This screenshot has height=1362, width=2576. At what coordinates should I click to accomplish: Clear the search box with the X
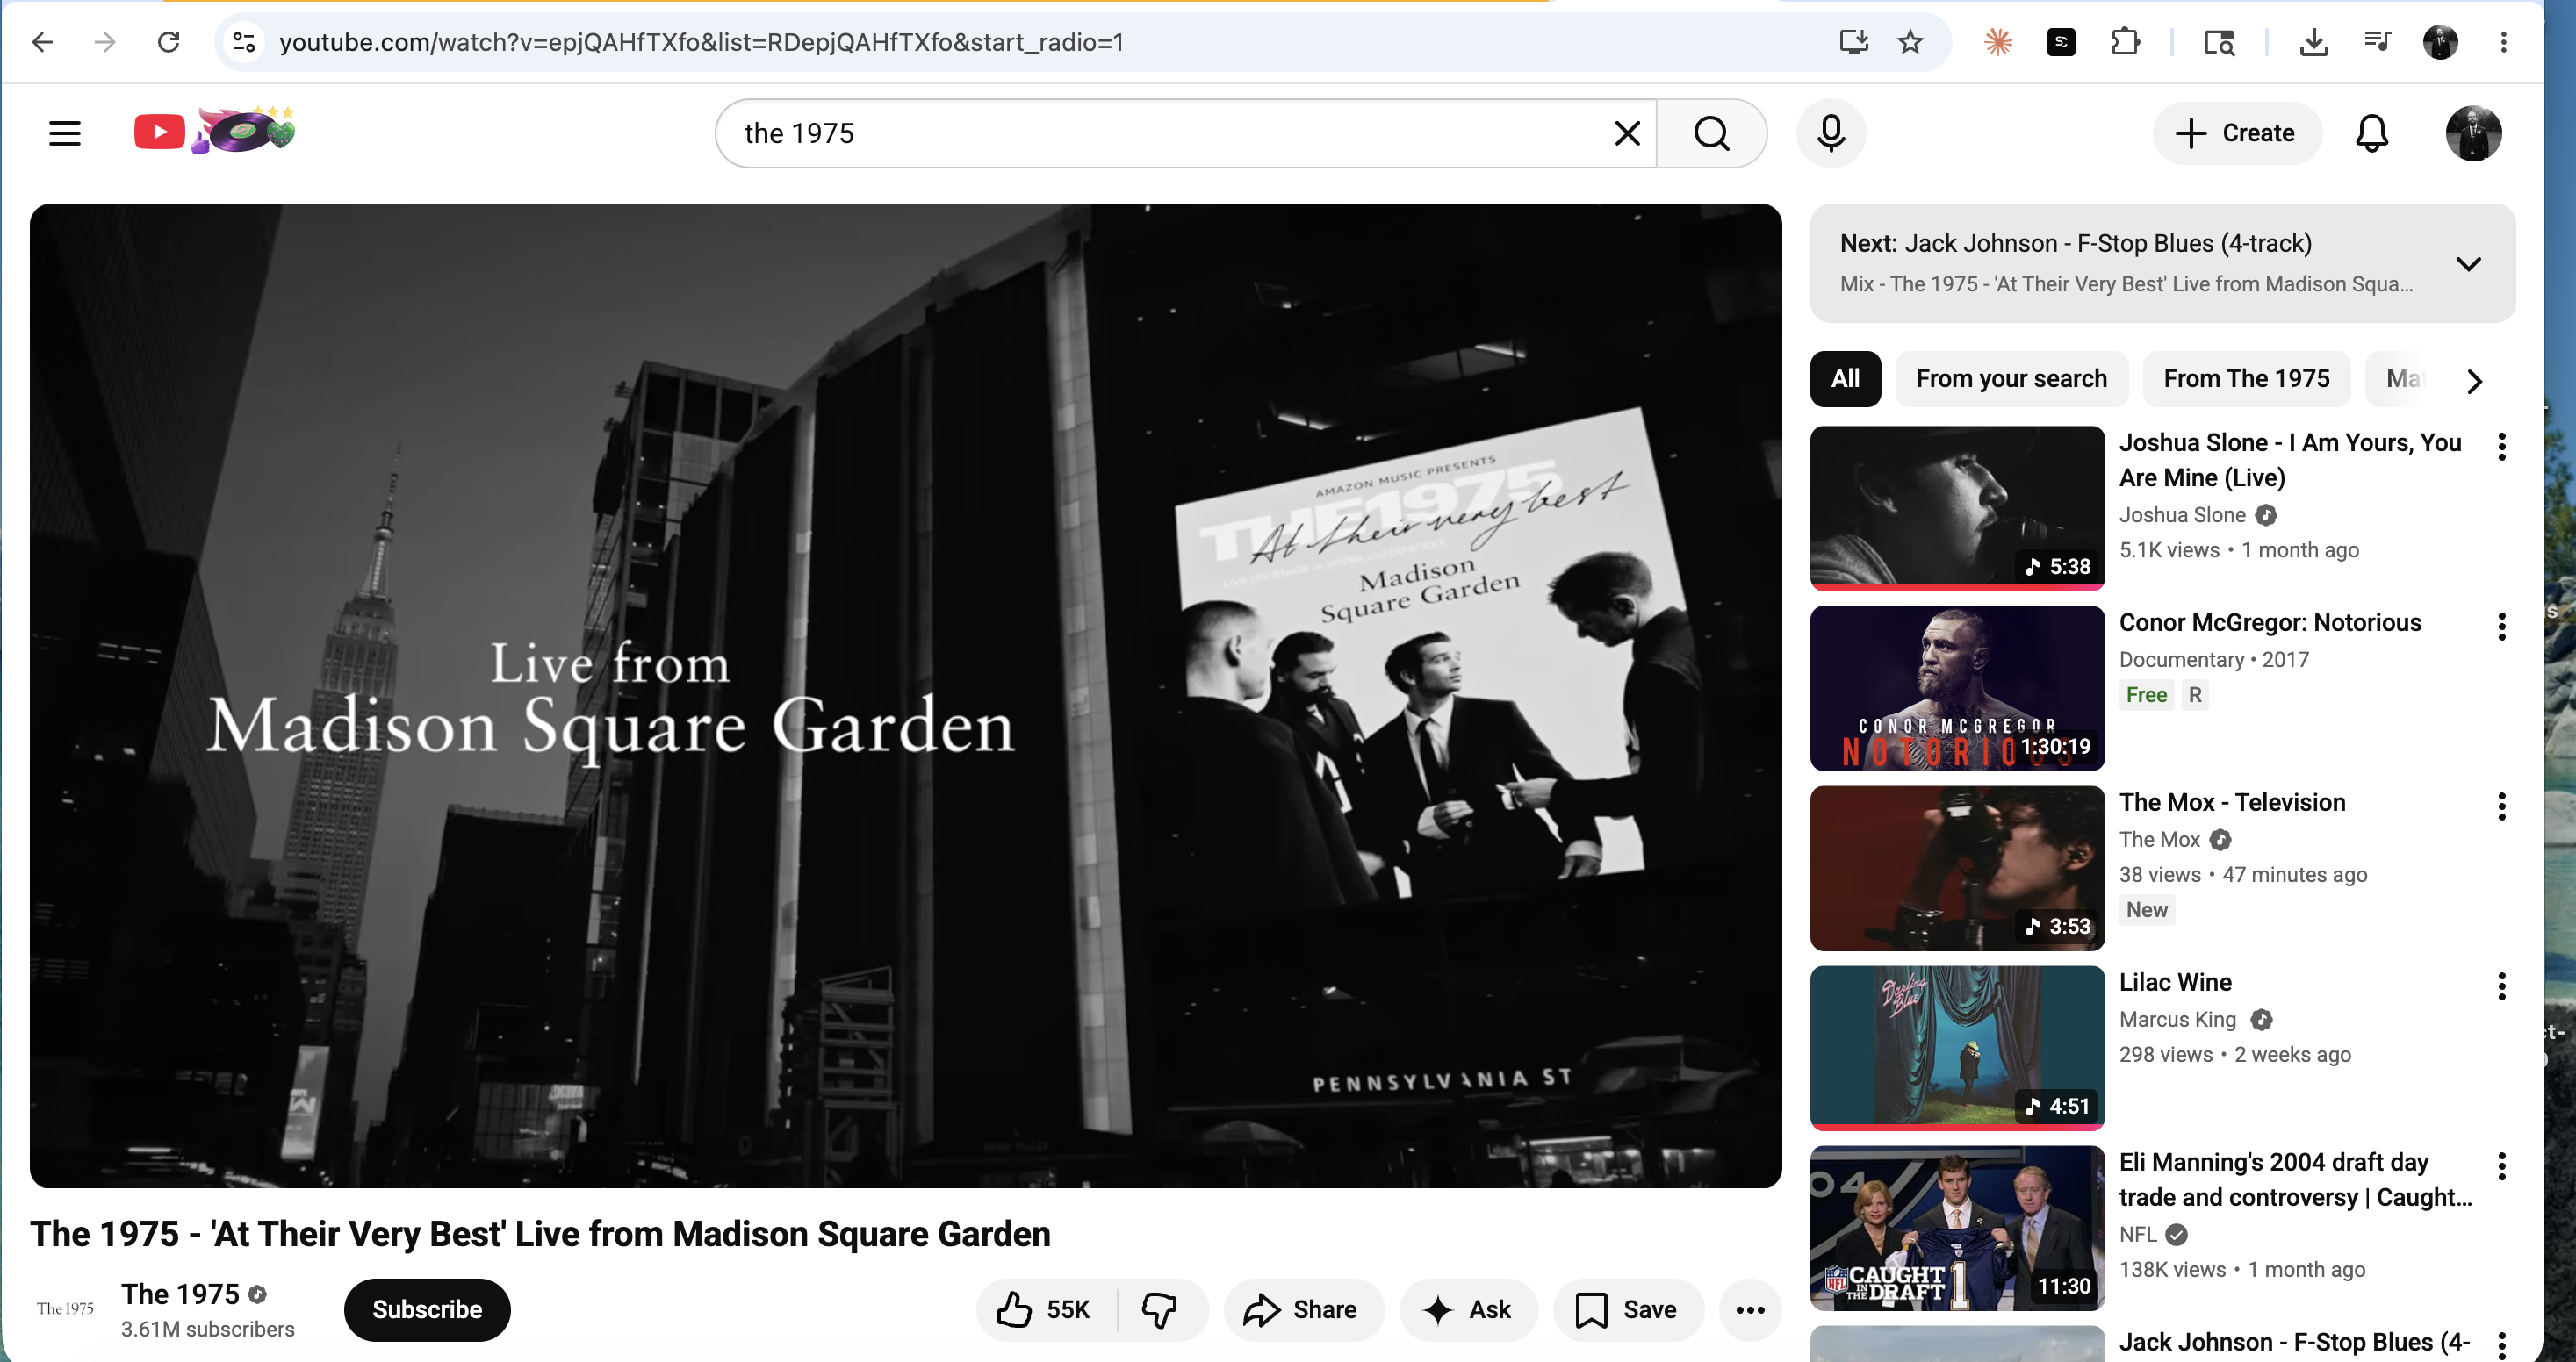pos(1627,133)
